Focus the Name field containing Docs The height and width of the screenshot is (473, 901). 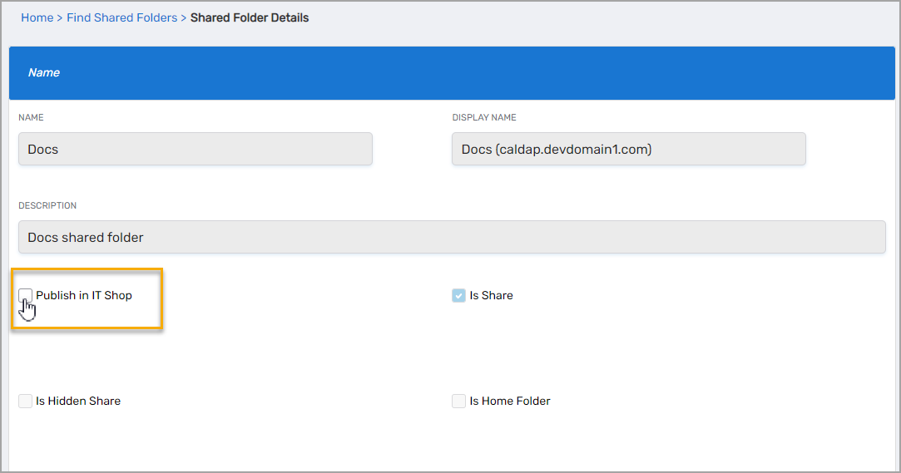click(x=195, y=150)
